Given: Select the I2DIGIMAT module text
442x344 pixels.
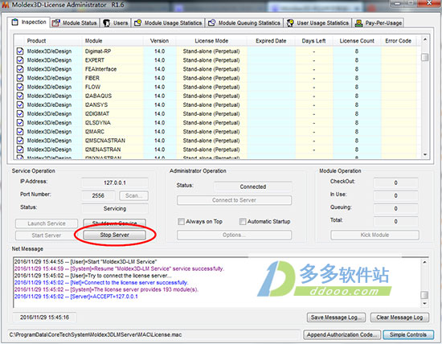Looking at the screenshot, I should click(97, 113).
